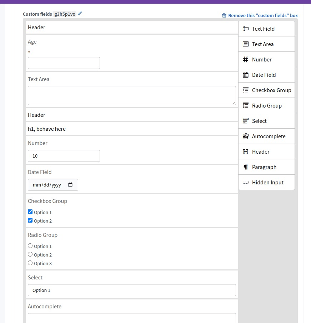
Task: Click the pilcrow Paragraph icon in the palette
Action: [246, 167]
